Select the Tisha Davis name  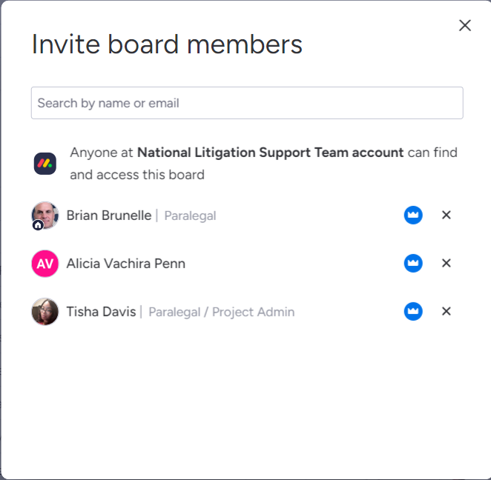pos(101,312)
